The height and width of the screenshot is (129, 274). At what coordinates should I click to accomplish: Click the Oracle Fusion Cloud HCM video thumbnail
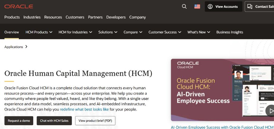click(x=222, y=90)
